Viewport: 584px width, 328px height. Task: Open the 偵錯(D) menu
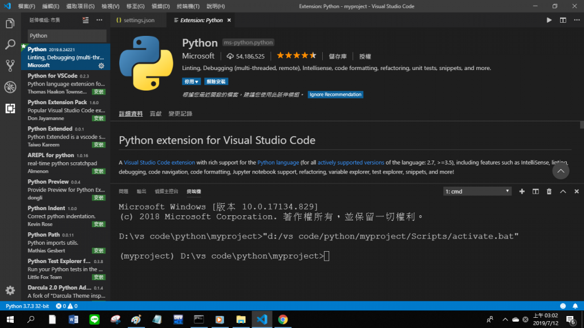click(x=160, y=6)
